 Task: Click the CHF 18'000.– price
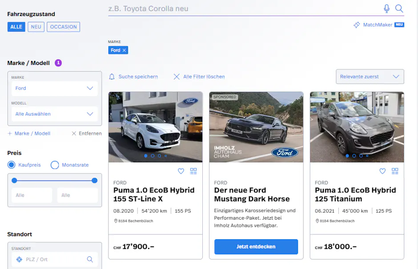click(x=336, y=247)
